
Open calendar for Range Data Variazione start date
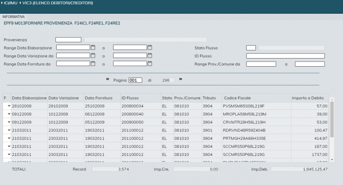(93, 56)
